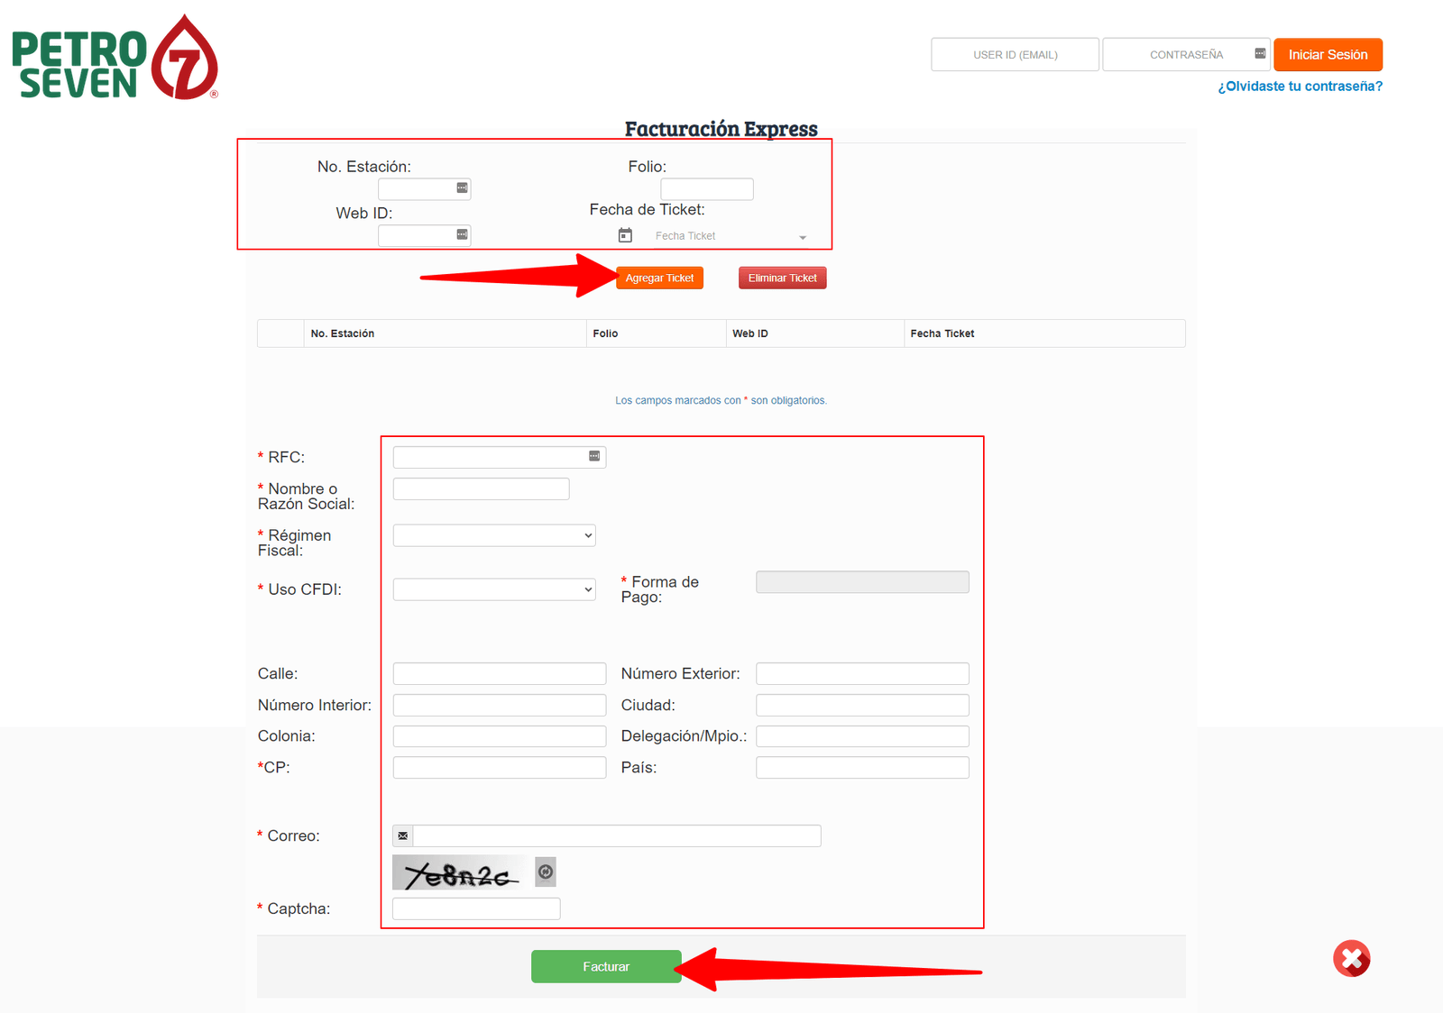Click the Petro Seven logo
The width and height of the screenshot is (1443, 1013).
pos(115,58)
